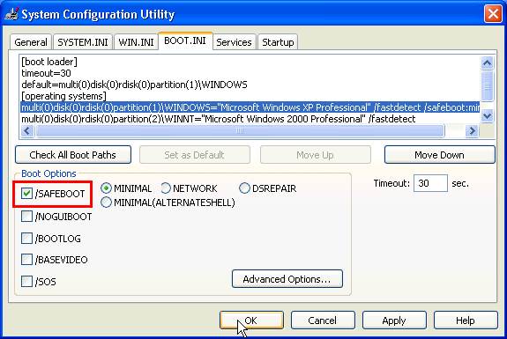Open Advanced Options dialog
507x339 pixels.
pyautogui.click(x=287, y=279)
